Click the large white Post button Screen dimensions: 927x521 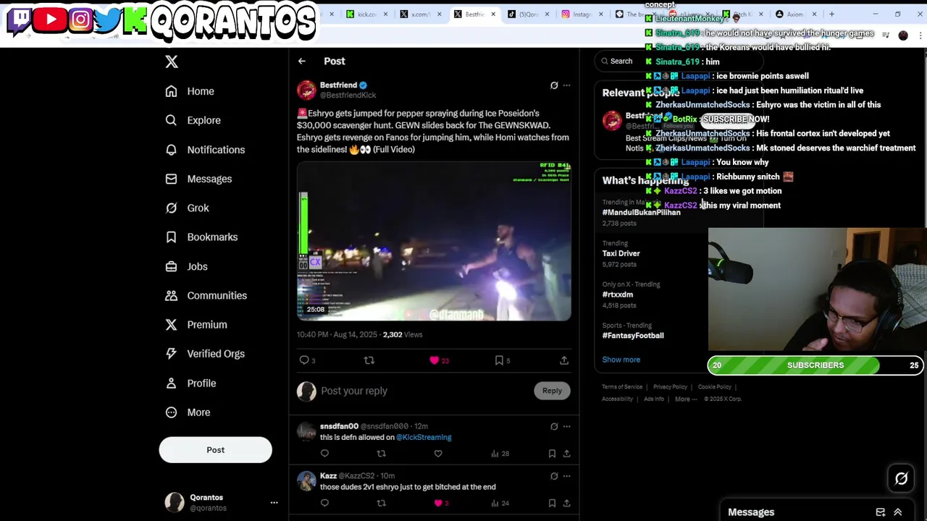tap(215, 450)
